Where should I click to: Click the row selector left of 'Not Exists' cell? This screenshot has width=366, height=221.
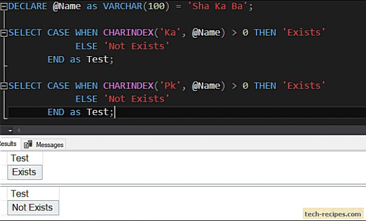[x=4, y=208]
